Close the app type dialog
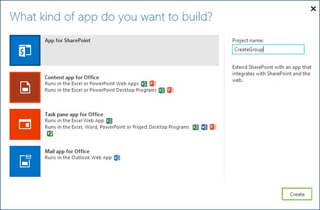 click(313, 9)
